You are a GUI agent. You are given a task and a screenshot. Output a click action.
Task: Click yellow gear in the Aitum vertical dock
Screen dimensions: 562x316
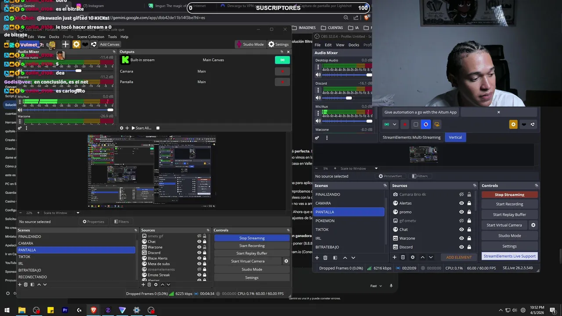[x=513, y=125]
